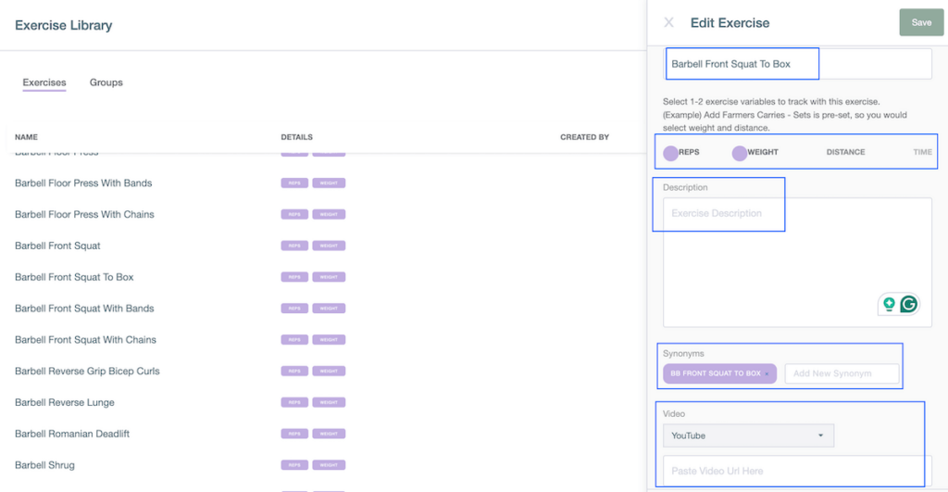The image size is (948, 492).
Task: Open the YouTube video source dropdown
Action: tap(748, 435)
